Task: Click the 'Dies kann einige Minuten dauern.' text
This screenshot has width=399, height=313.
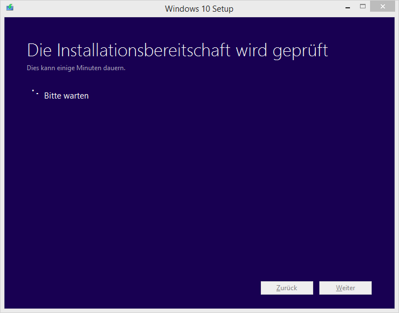Action: [x=76, y=68]
